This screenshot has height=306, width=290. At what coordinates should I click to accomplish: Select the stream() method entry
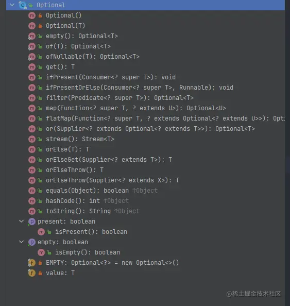point(80,139)
